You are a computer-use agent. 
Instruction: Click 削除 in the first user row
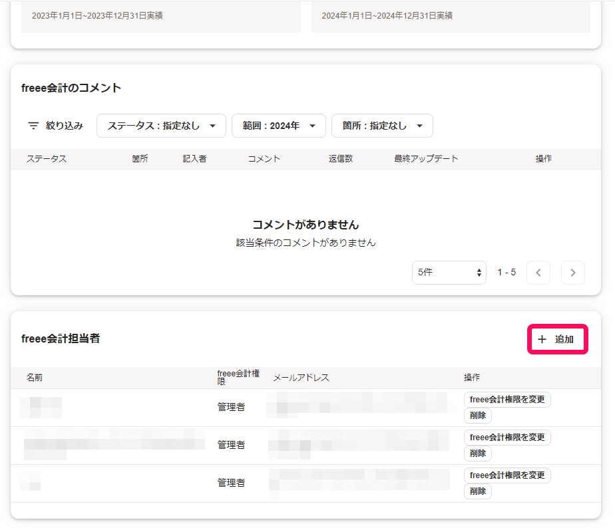(x=478, y=416)
